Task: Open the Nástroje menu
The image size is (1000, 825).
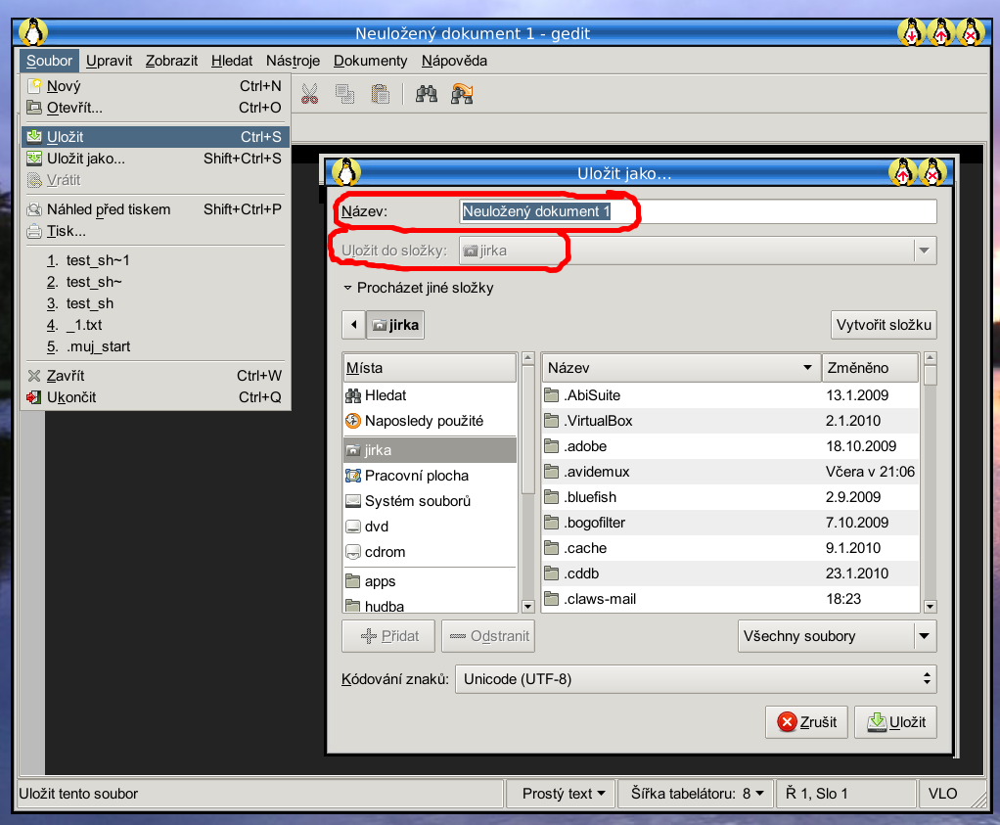Action: pos(293,61)
